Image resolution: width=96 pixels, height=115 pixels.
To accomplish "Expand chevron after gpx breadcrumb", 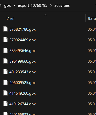I will coord(14,5).
